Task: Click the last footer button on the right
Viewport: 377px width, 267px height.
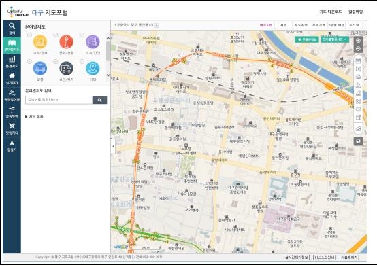Action: click(x=349, y=257)
